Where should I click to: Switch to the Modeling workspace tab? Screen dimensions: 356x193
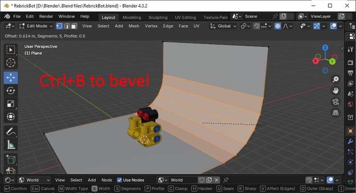[x=131, y=17]
